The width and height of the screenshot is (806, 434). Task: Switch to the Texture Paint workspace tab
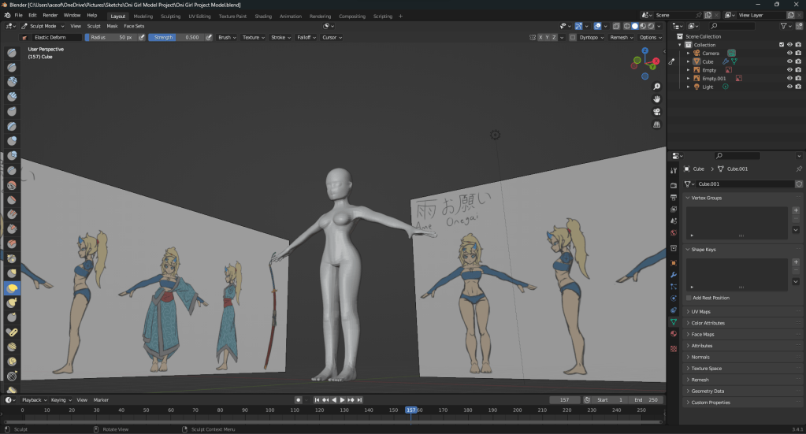[x=232, y=16]
